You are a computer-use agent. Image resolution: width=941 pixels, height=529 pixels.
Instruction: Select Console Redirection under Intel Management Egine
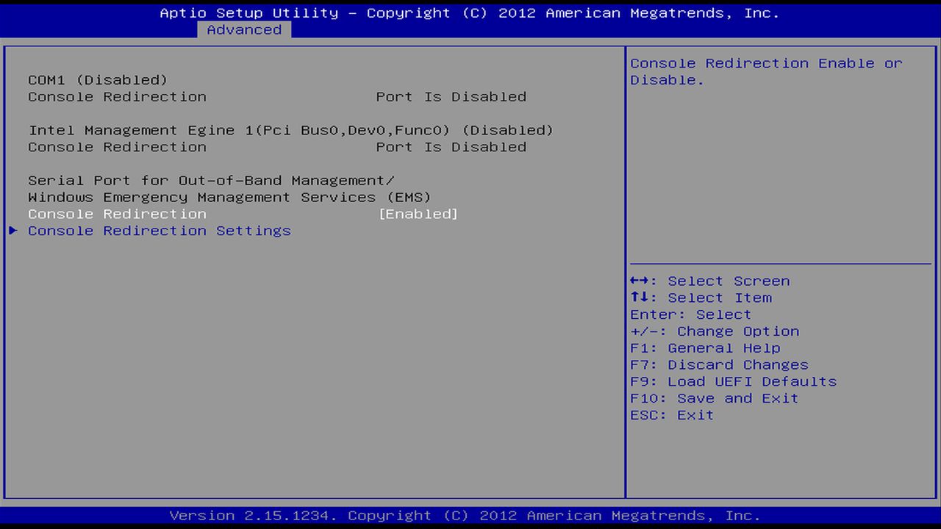tap(118, 147)
